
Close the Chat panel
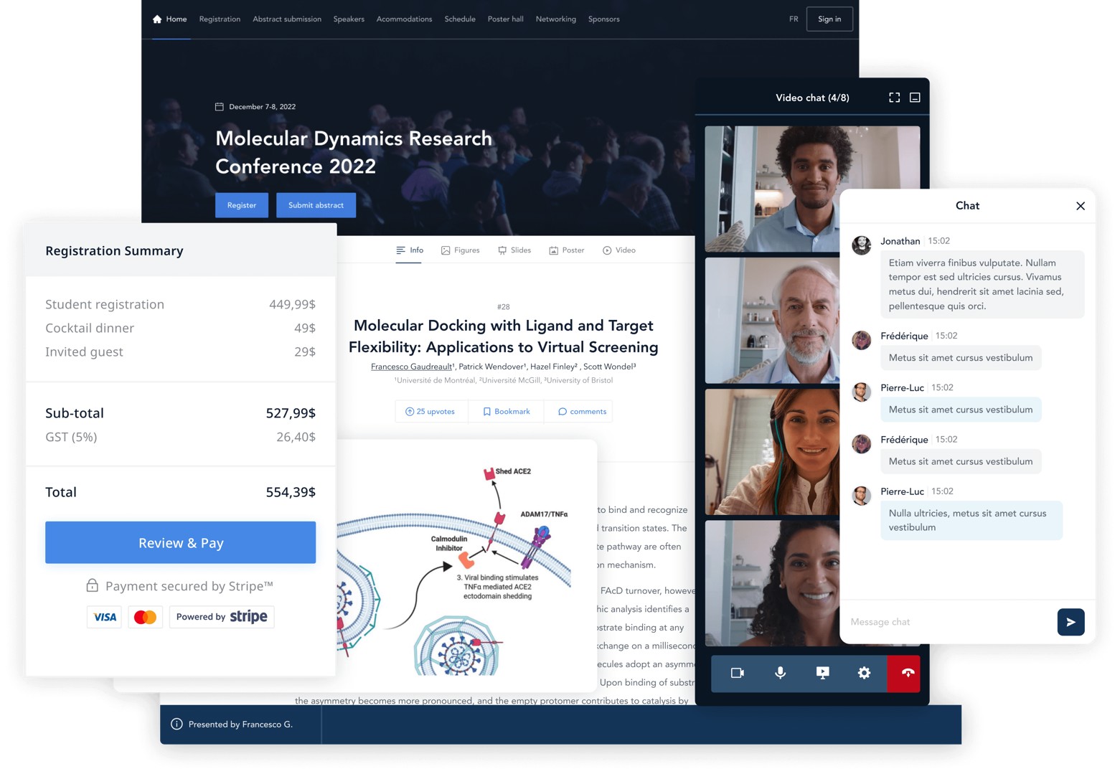click(x=1080, y=206)
